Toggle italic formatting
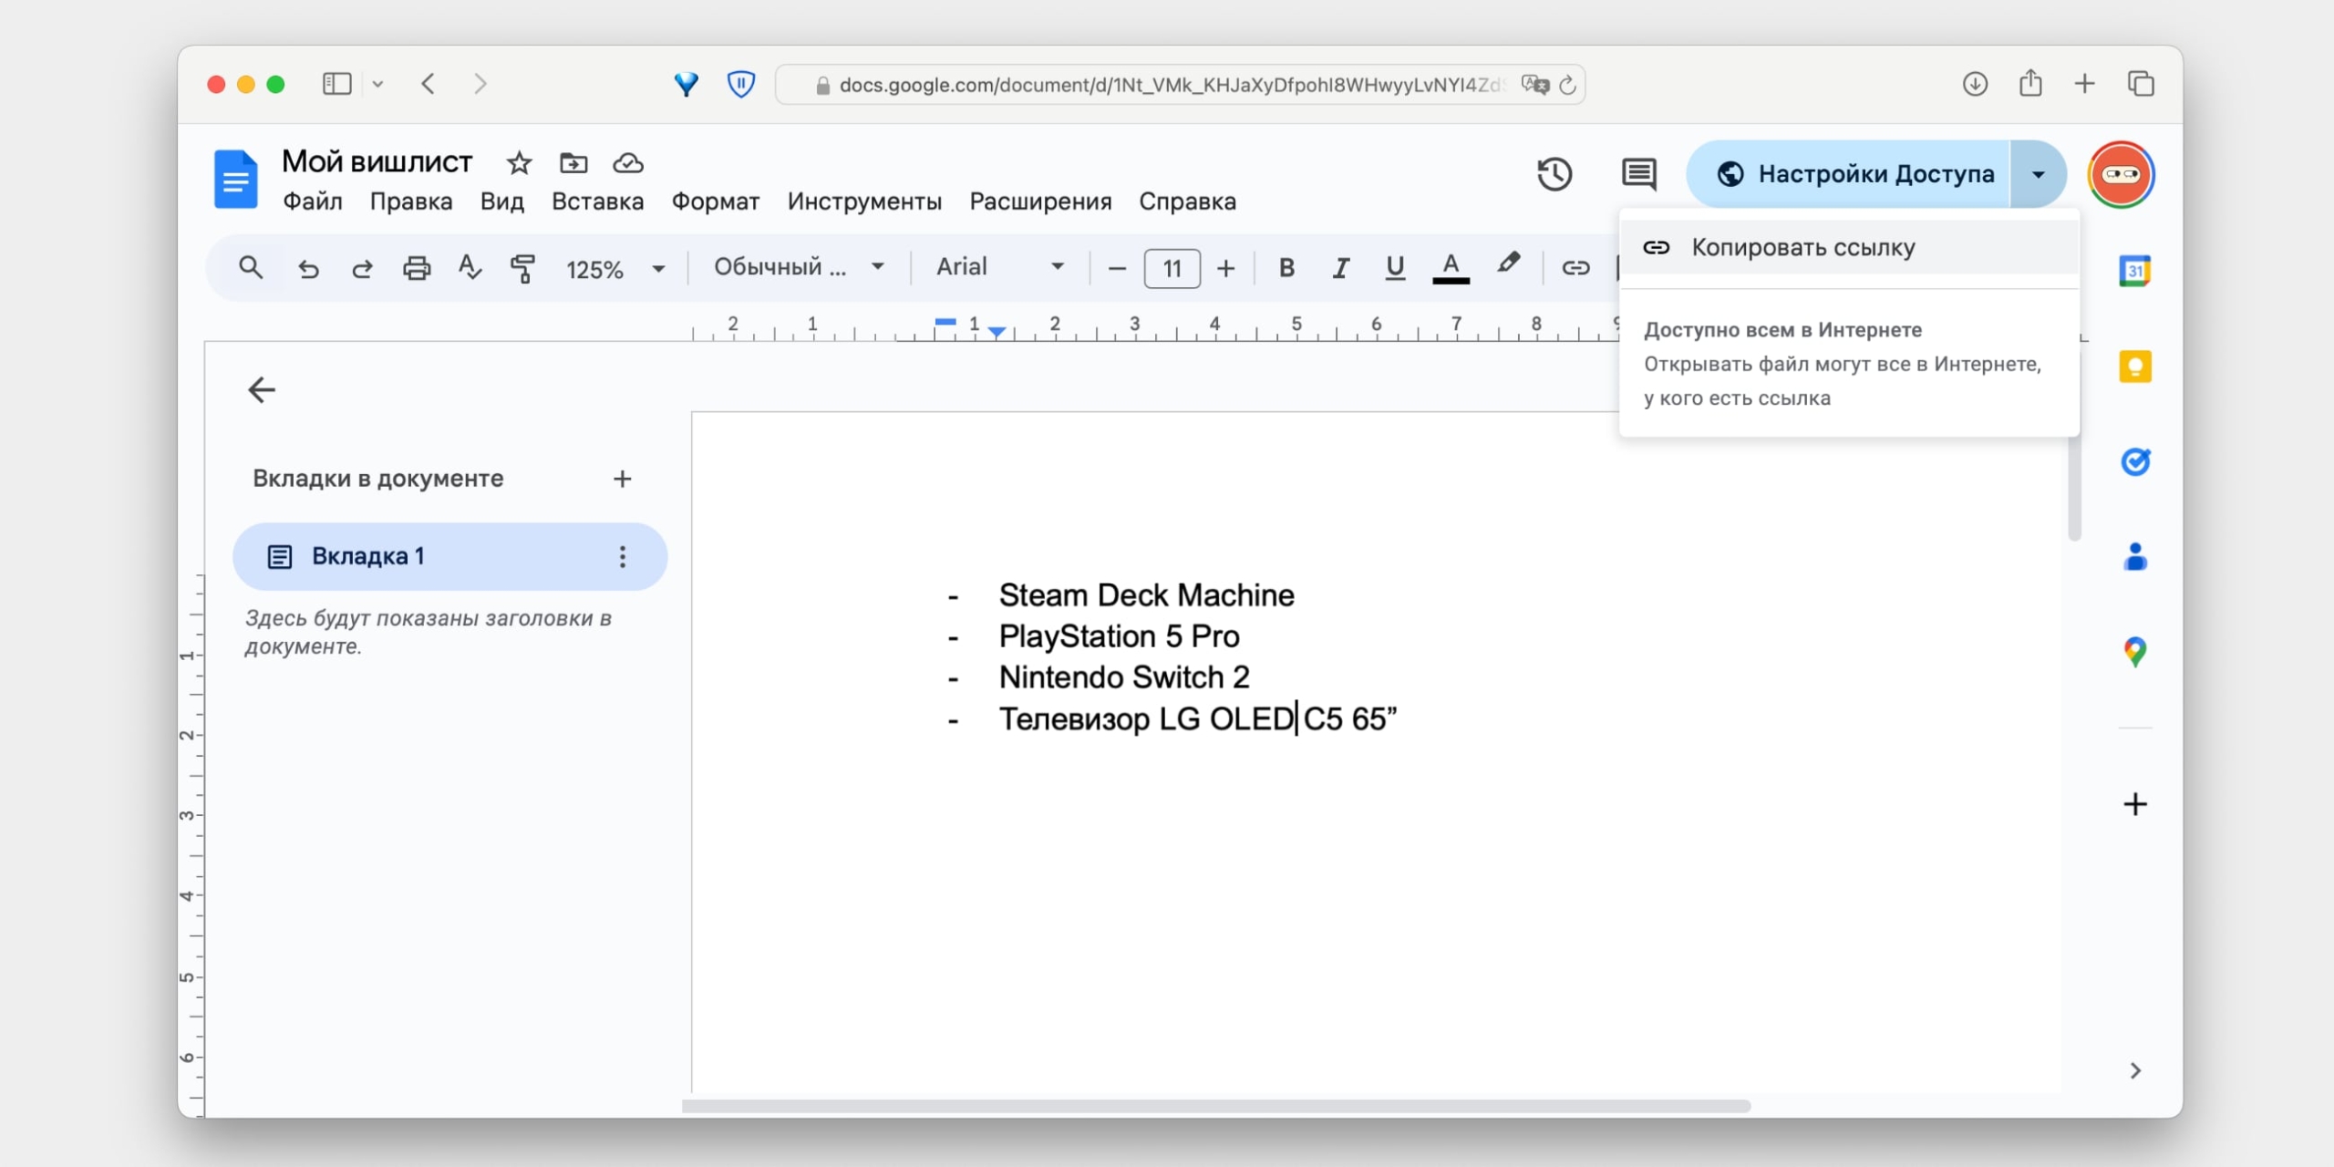Image resolution: width=2334 pixels, height=1167 pixels. [x=1340, y=268]
